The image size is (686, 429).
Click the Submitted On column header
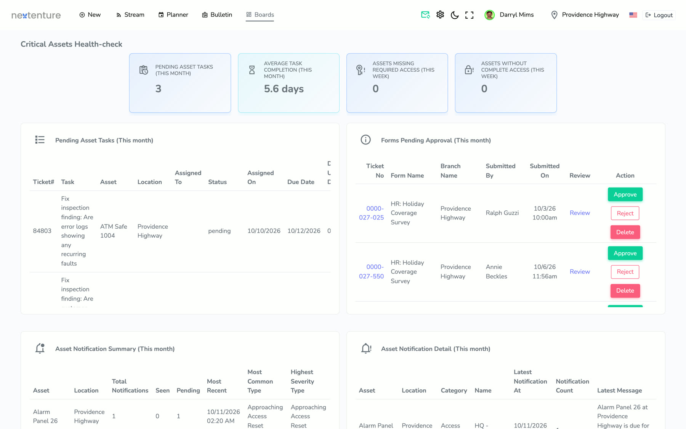544,171
